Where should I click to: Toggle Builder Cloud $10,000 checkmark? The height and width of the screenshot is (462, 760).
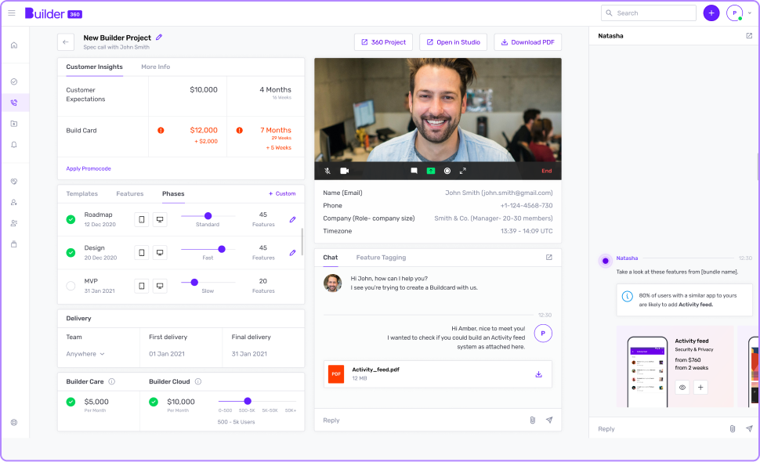coord(154,402)
